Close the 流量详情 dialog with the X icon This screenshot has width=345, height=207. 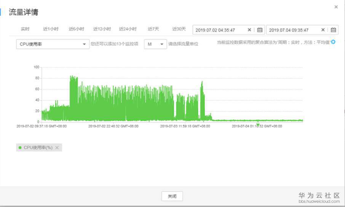tap(336, 7)
